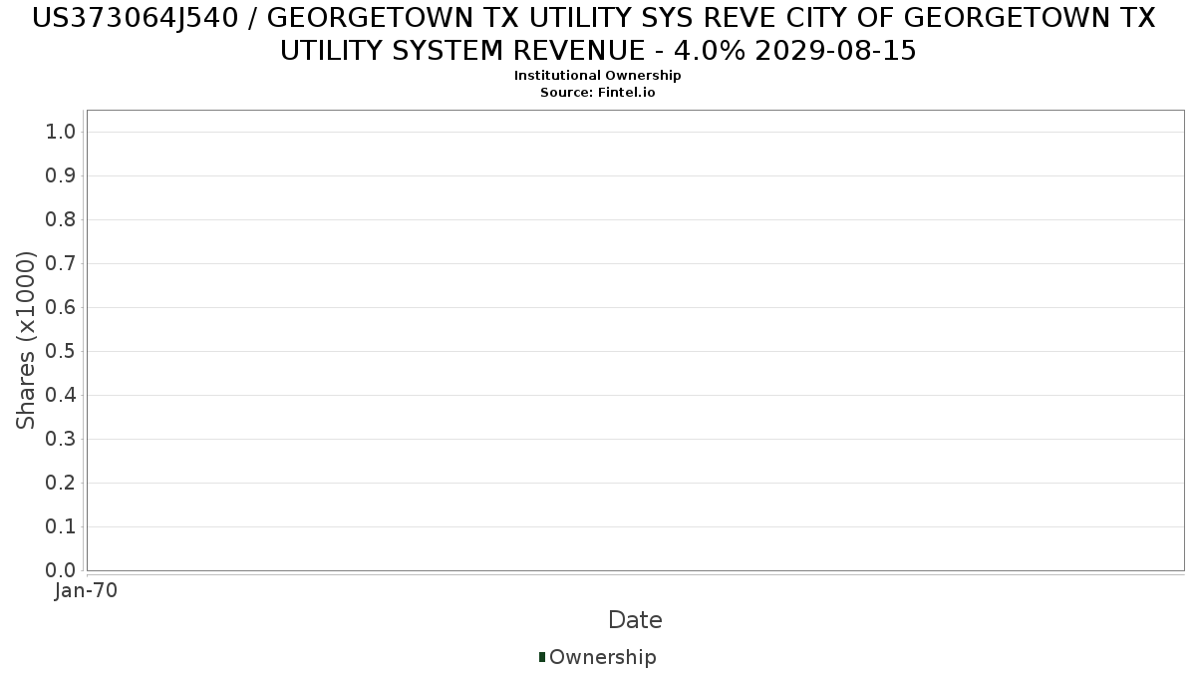Screen dimensions: 1196x673
Task: Click the Jan-70 x-axis tick label
Action: tap(87, 591)
